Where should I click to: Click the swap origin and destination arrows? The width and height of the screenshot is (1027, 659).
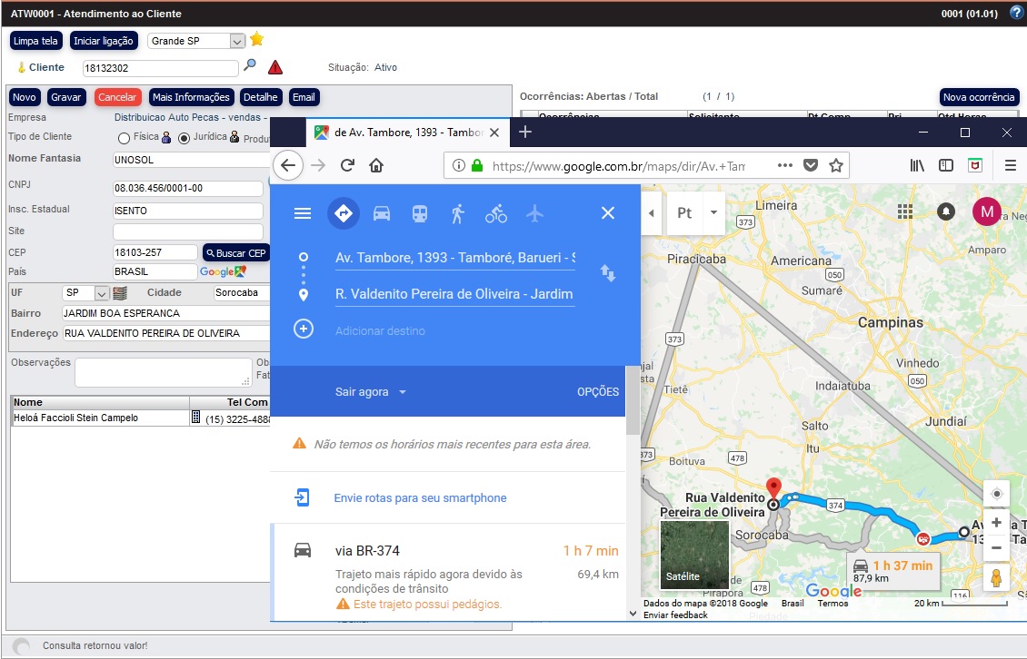click(x=607, y=273)
